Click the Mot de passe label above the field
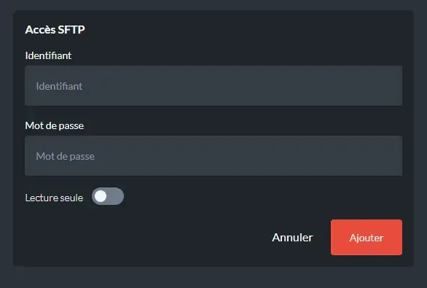 tap(54, 125)
